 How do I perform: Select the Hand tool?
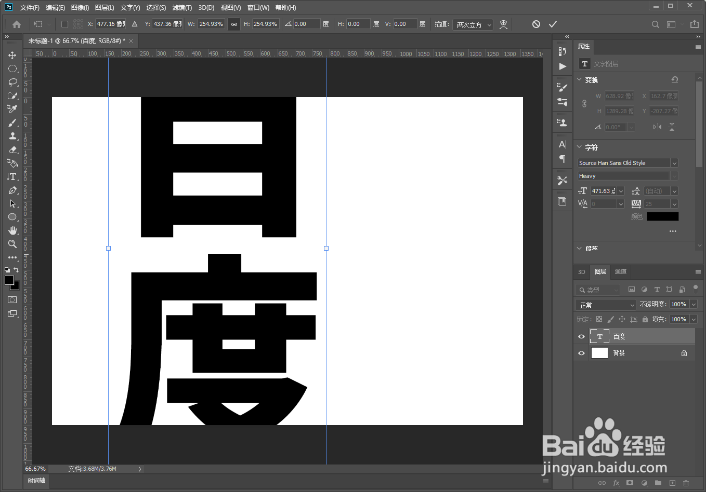(12, 230)
